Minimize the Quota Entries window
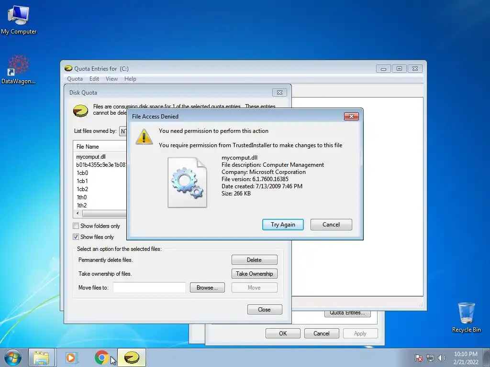Image resolution: width=490 pixels, height=367 pixels. coord(383,69)
